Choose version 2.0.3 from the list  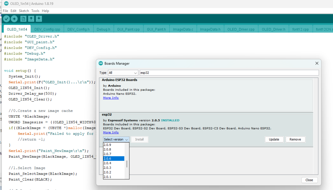(x=113, y=168)
